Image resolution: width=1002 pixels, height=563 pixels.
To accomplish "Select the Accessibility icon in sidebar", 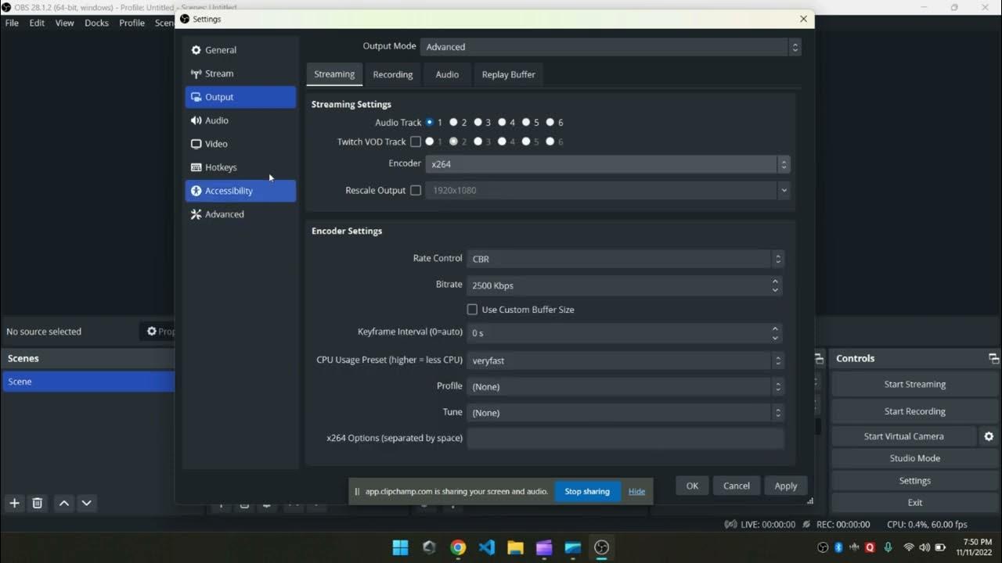I will pyautogui.click(x=196, y=191).
